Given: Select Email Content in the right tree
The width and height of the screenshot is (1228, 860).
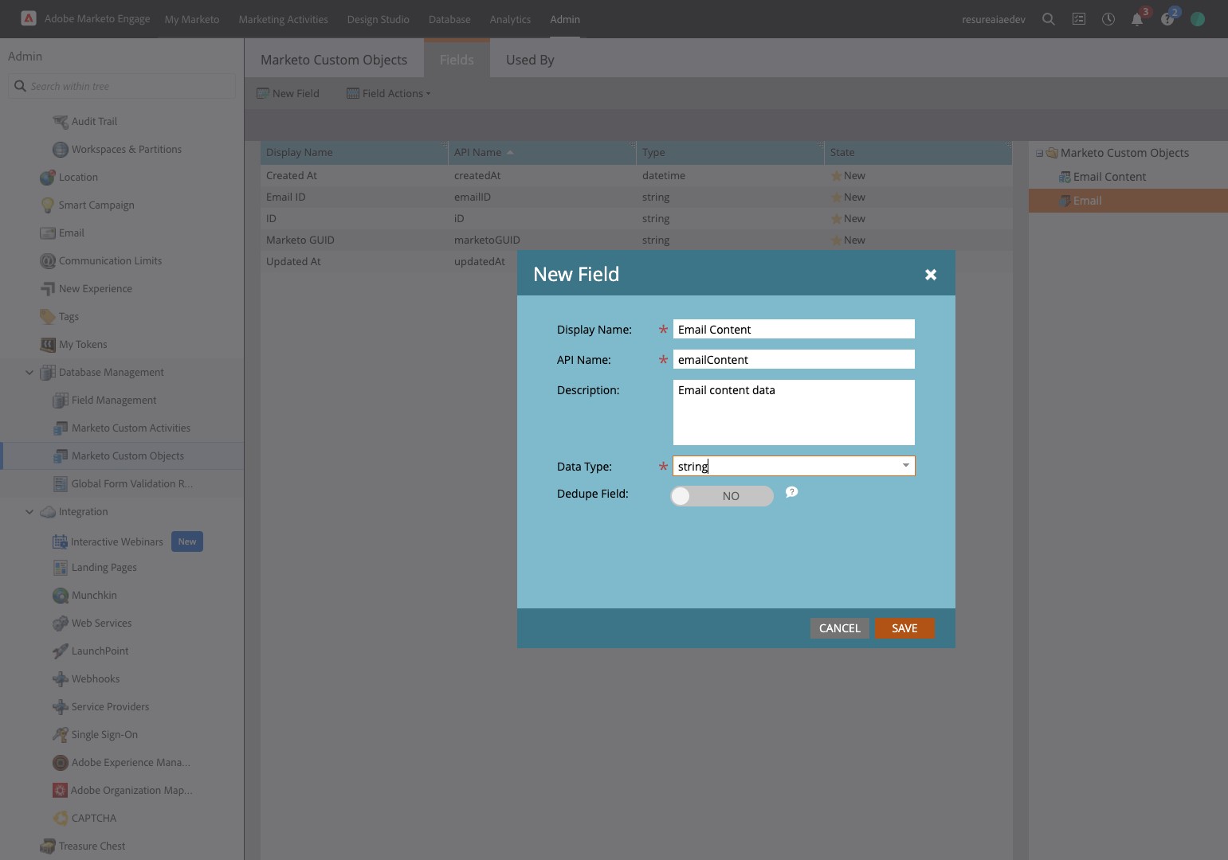Looking at the screenshot, I should [1109, 177].
